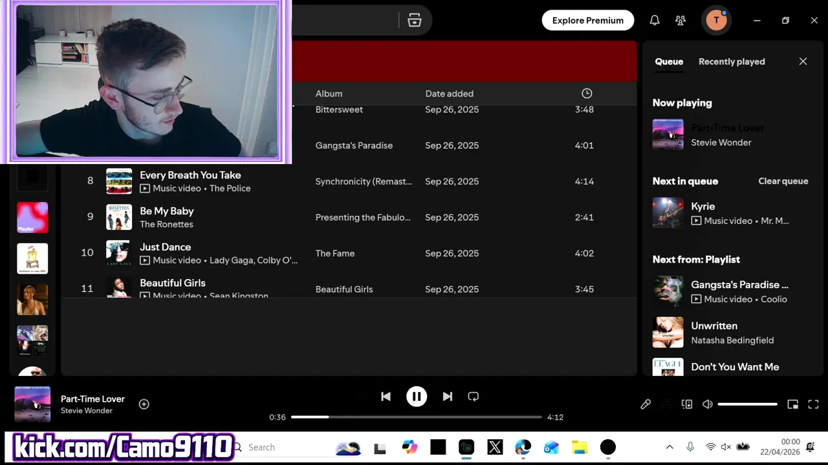Adjust the volume slider

pyautogui.click(x=748, y=404)
